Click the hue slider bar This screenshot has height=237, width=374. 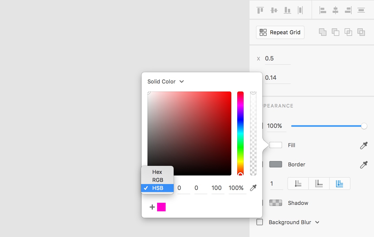tap(240, 133)
